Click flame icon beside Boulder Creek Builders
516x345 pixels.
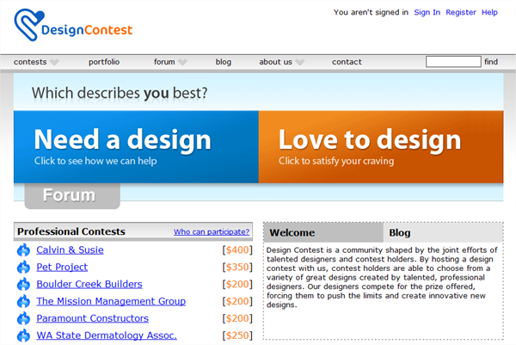click(23, 285)
